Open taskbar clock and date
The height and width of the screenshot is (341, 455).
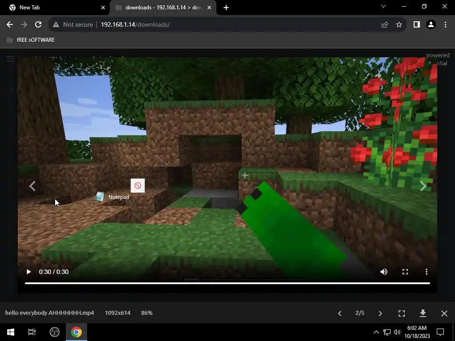pos(417,332)
